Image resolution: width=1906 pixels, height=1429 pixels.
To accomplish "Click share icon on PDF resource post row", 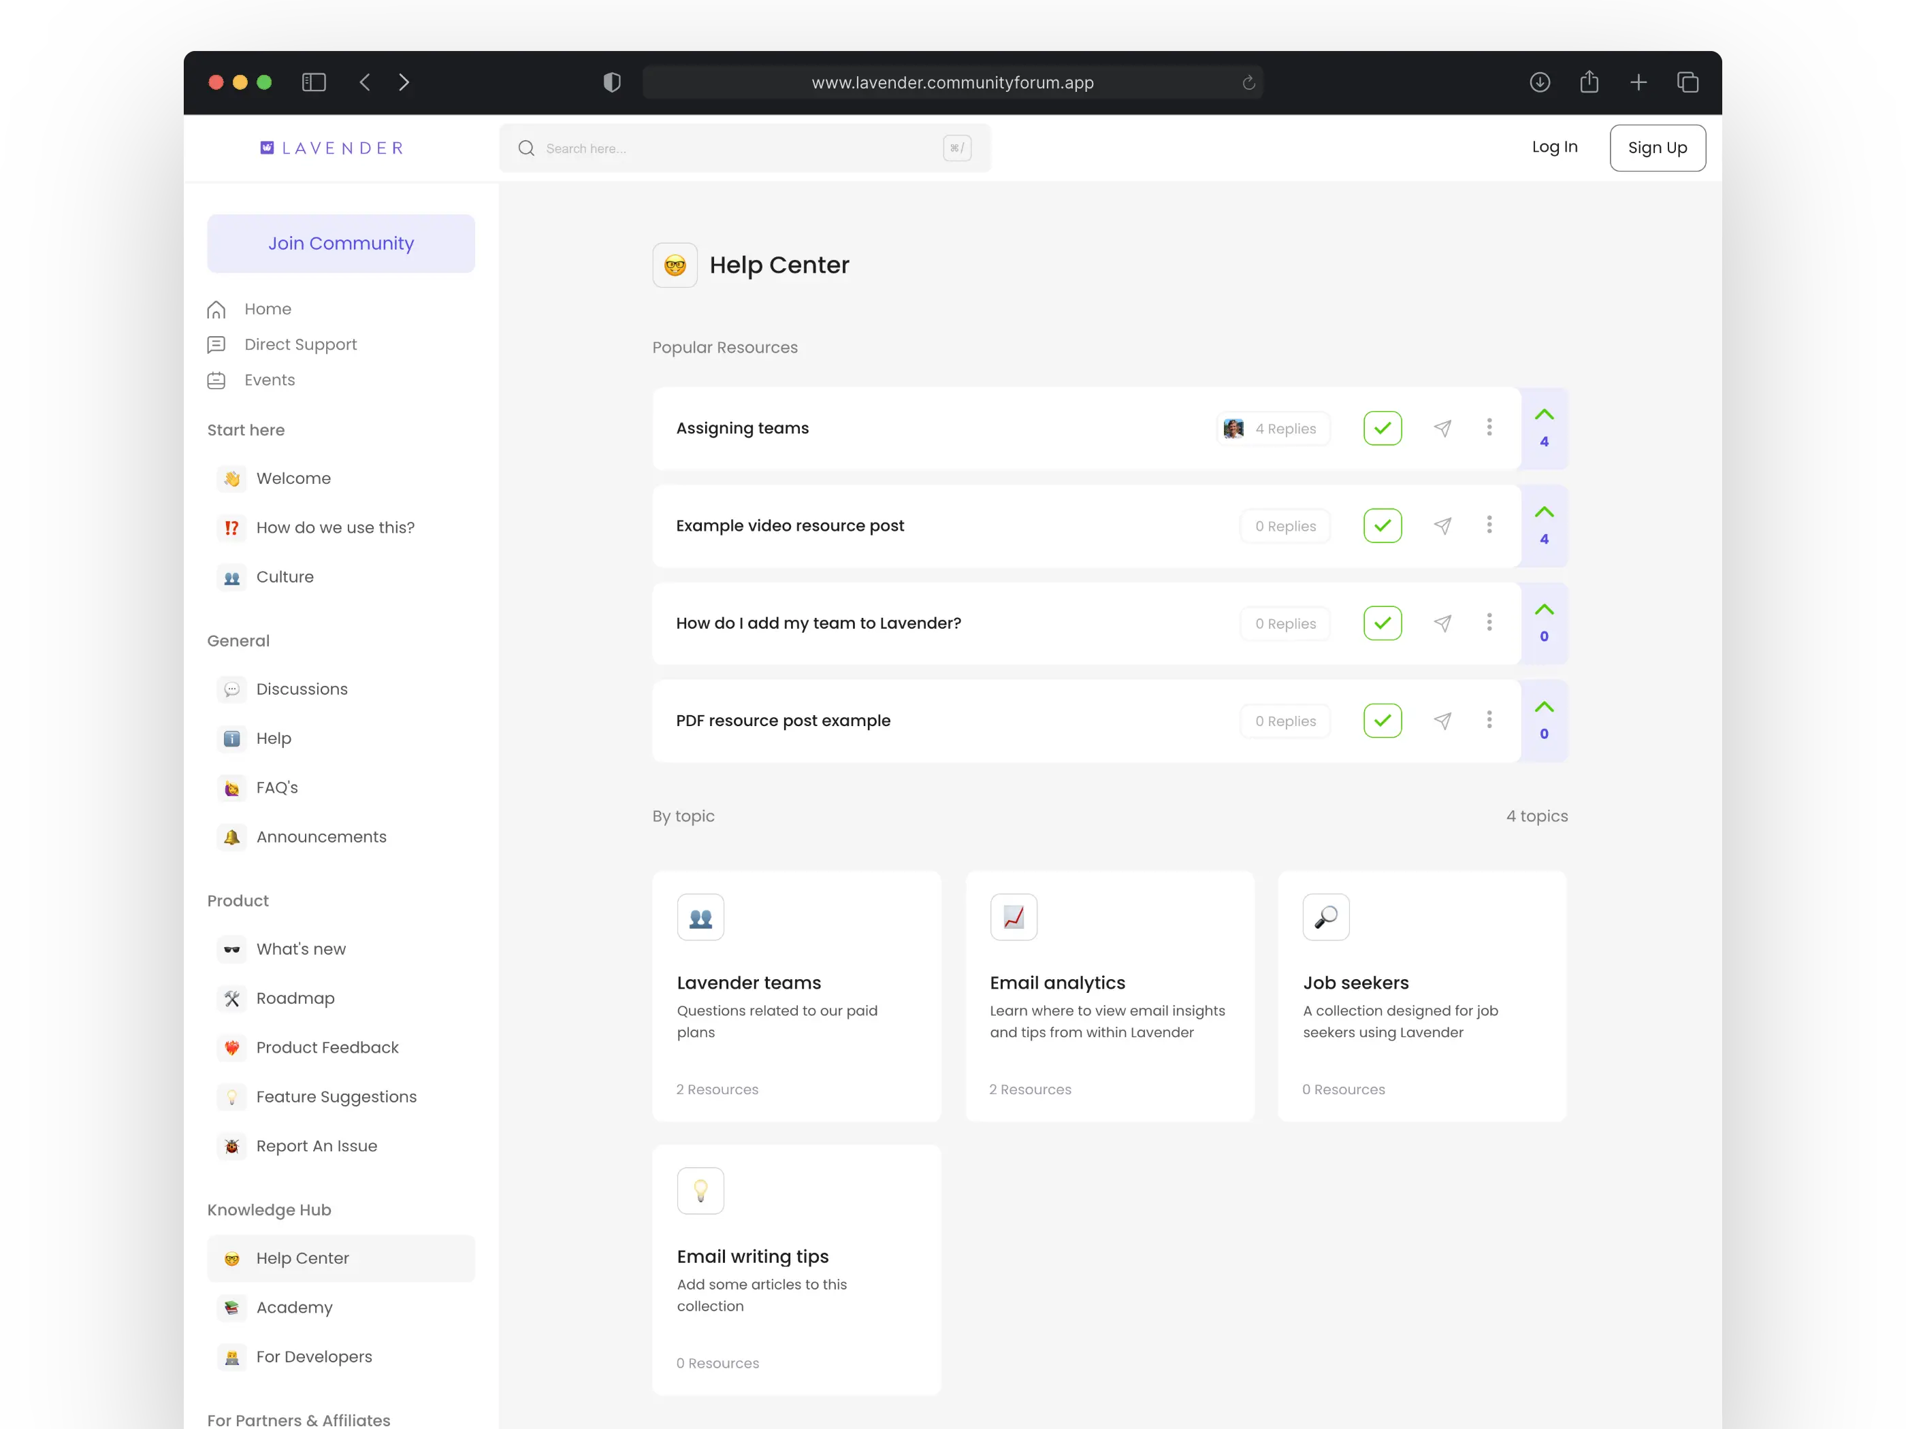I will pyautogui.click(x=1442, y=720).
